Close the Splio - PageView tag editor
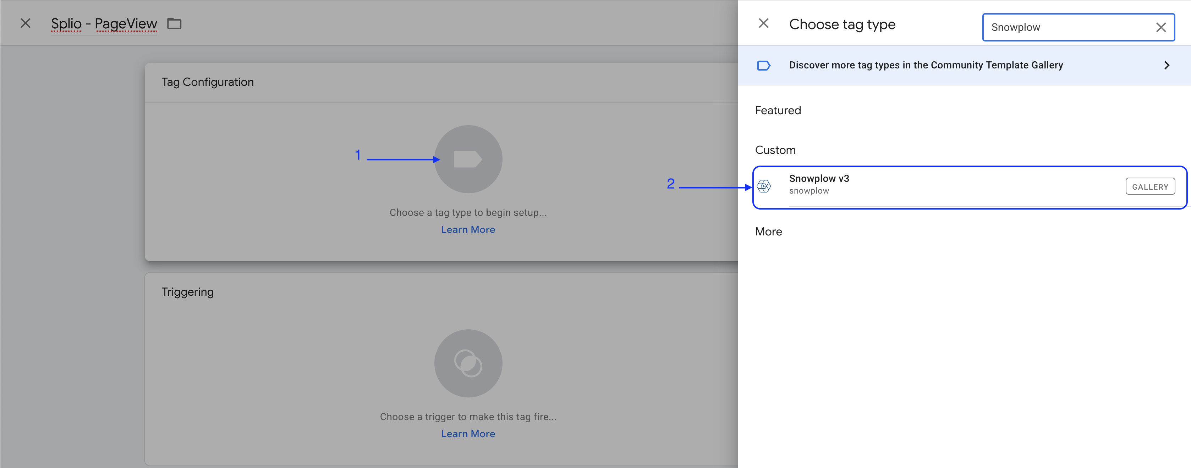 [26, 23]
